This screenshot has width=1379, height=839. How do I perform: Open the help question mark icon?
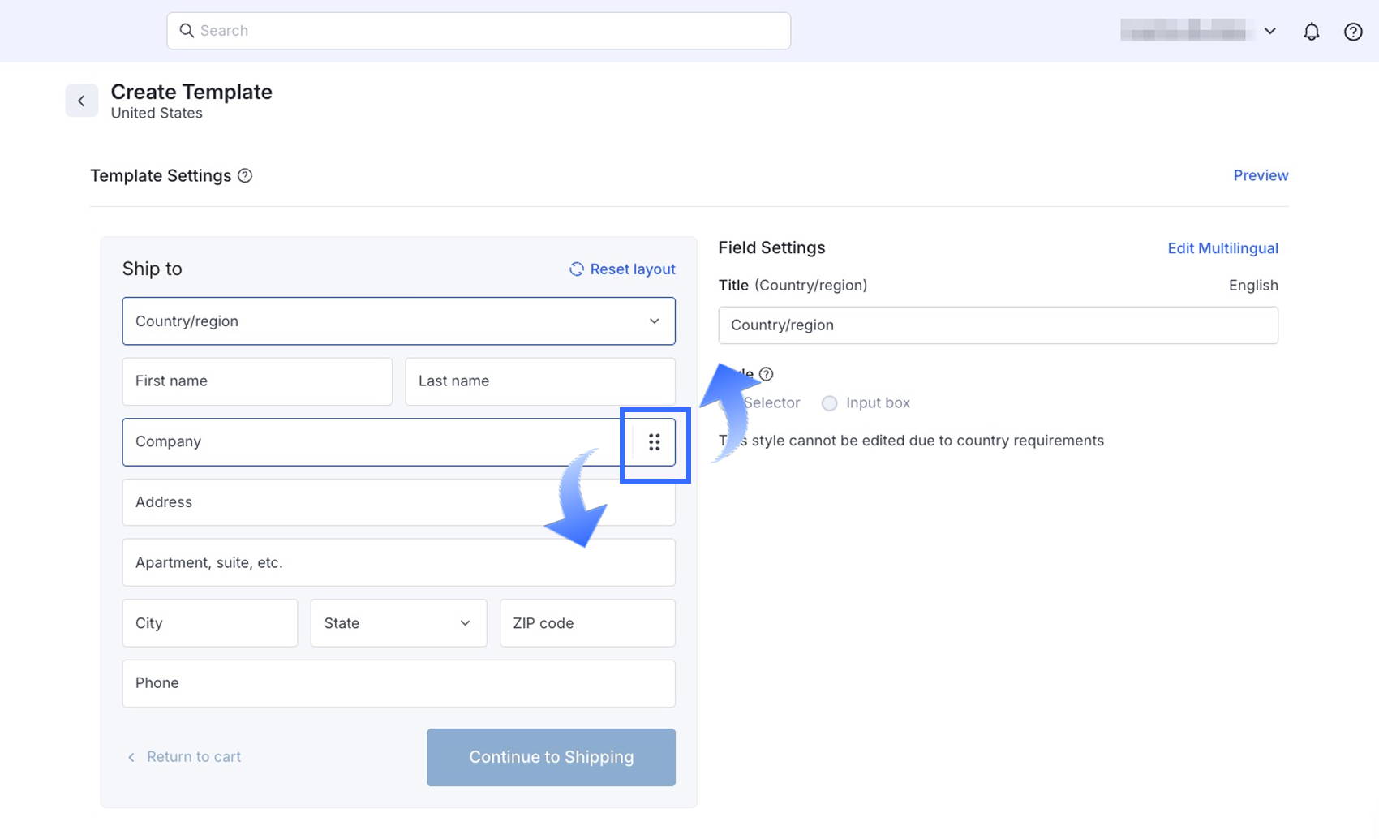1352,32
